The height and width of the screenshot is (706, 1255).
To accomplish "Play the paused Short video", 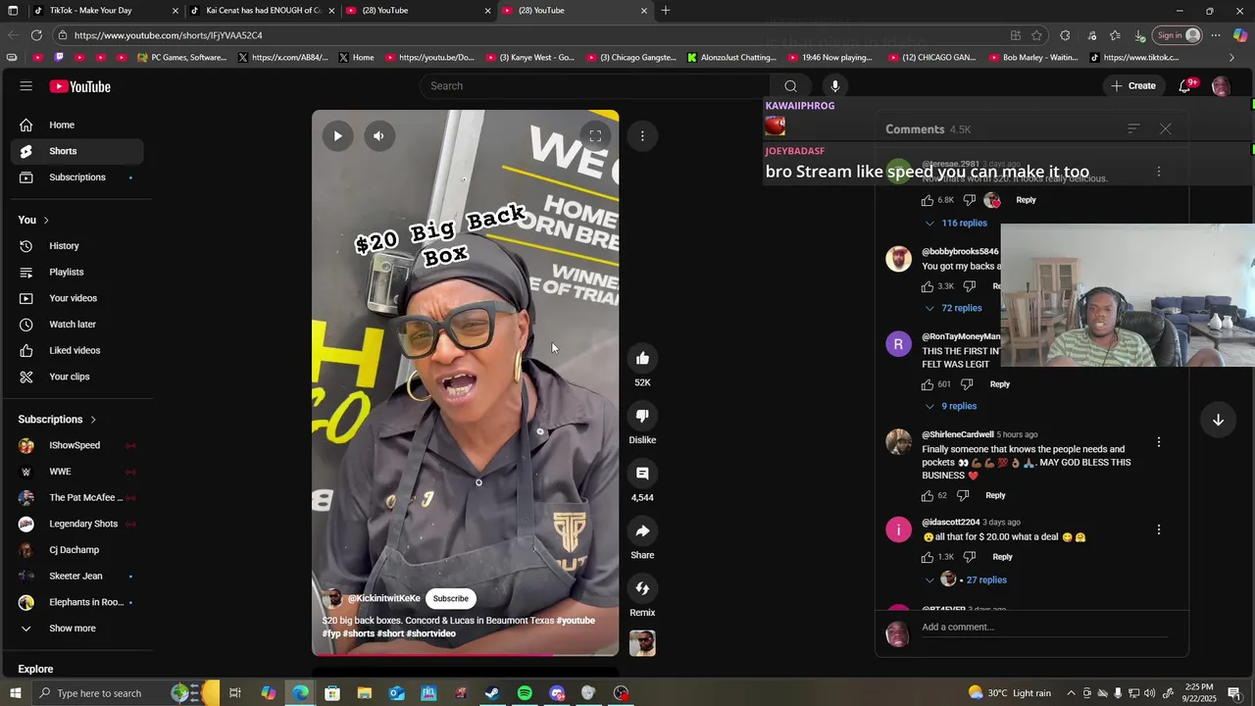I will tap(337, 136).
